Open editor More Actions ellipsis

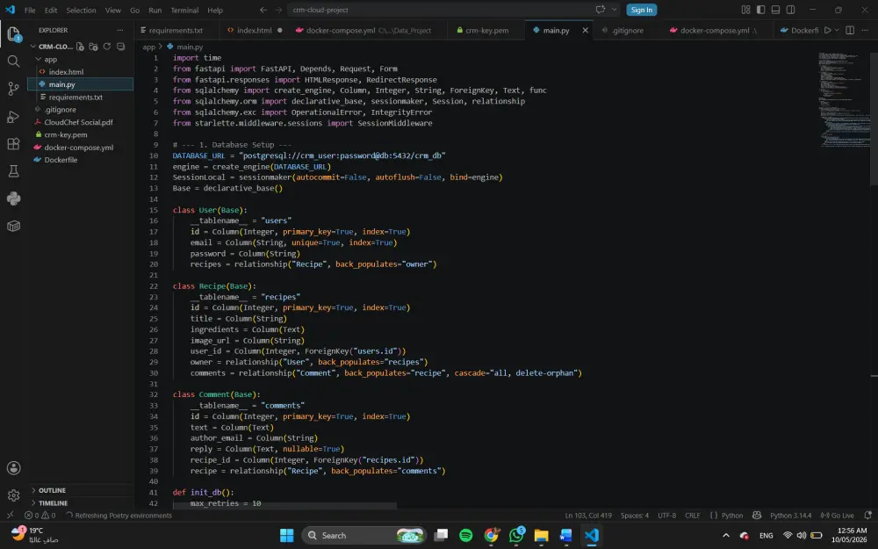point(865,30)
